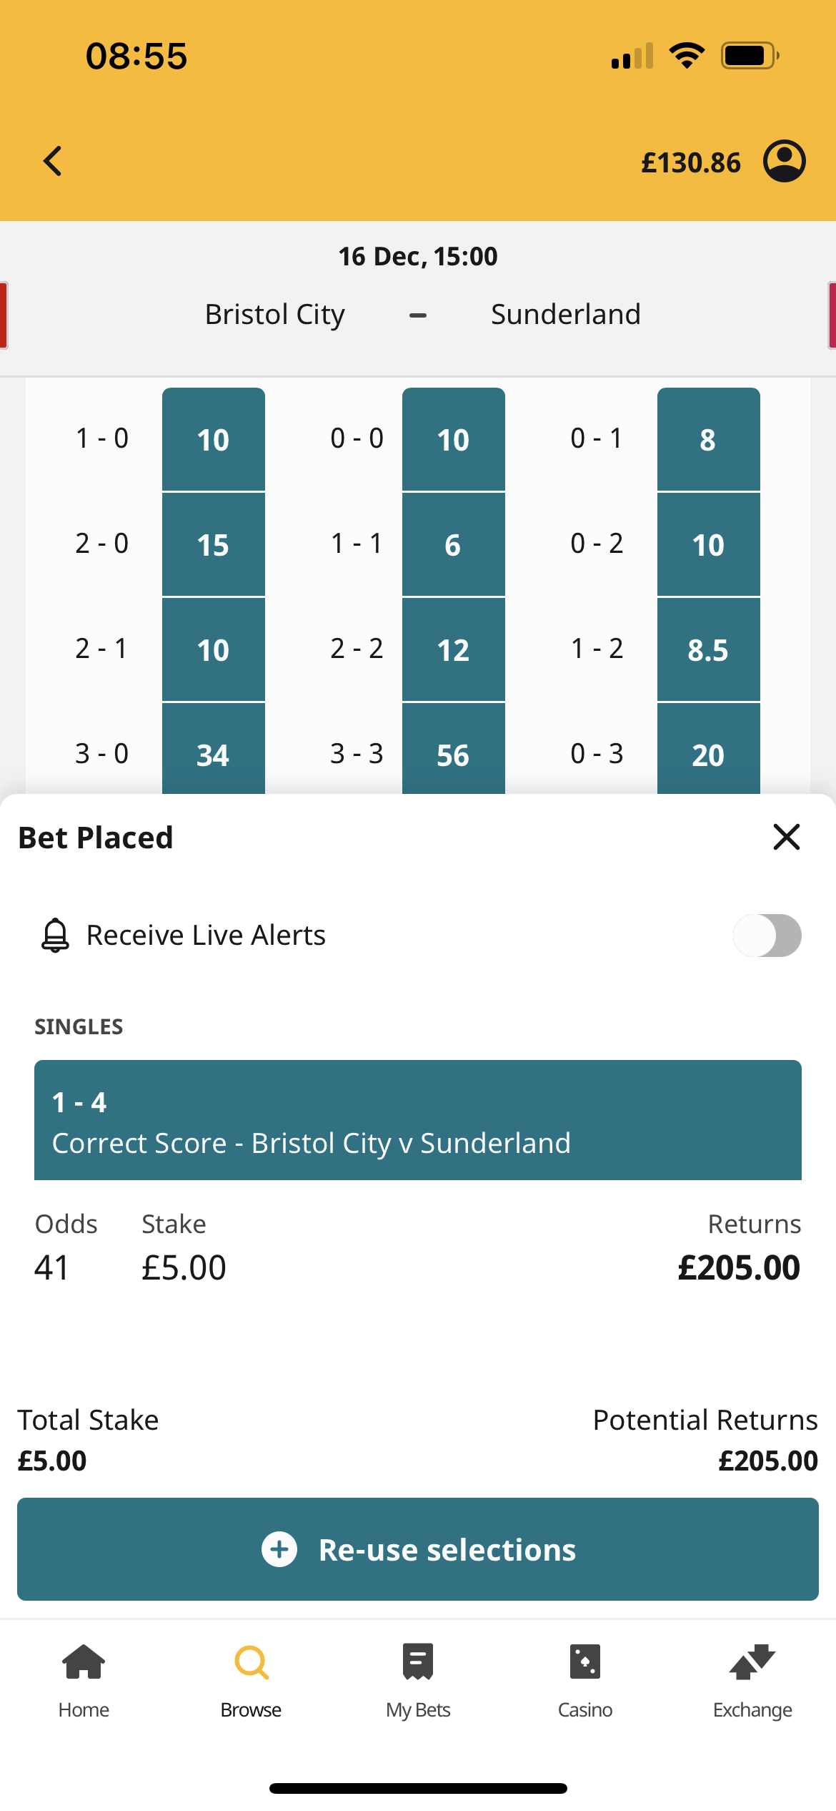This screenshot has width=836, height=1811.
Task: Select odds 8 for score 0 - 1
Action: [709, 439]
